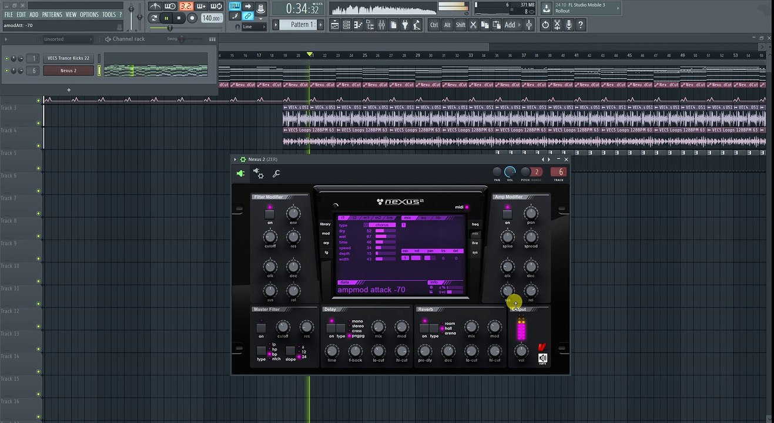This screenshot has height=423, width=774.
Task: Click the record button
Action: click(x=192, y=18)
